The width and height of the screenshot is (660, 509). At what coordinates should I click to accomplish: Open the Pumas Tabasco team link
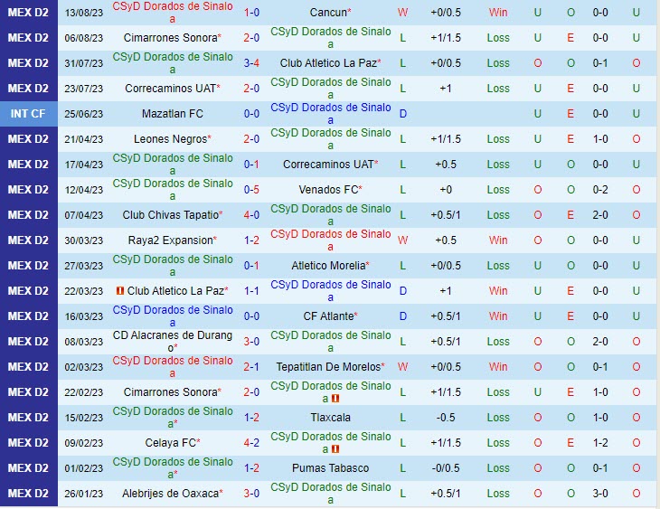330,468
